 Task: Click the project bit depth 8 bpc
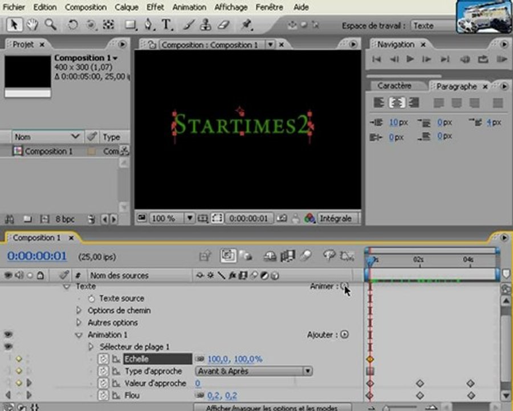[x=65, y=219]
